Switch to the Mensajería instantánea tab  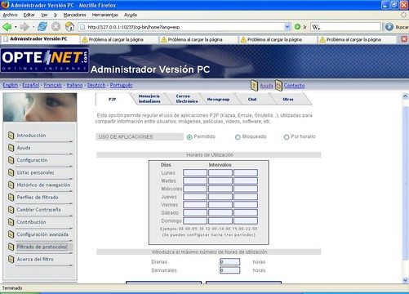149,99
